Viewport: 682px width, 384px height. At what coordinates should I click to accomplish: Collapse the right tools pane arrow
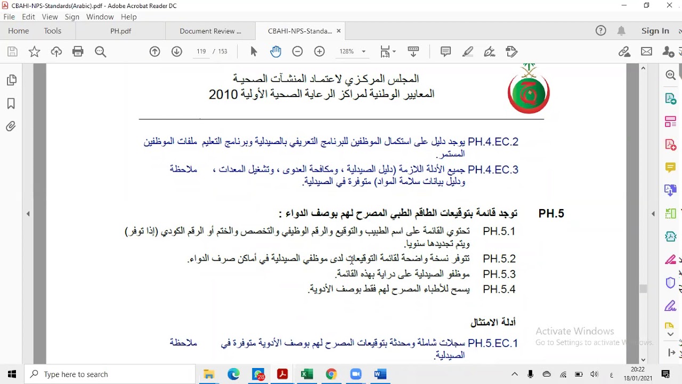point(653,213)
